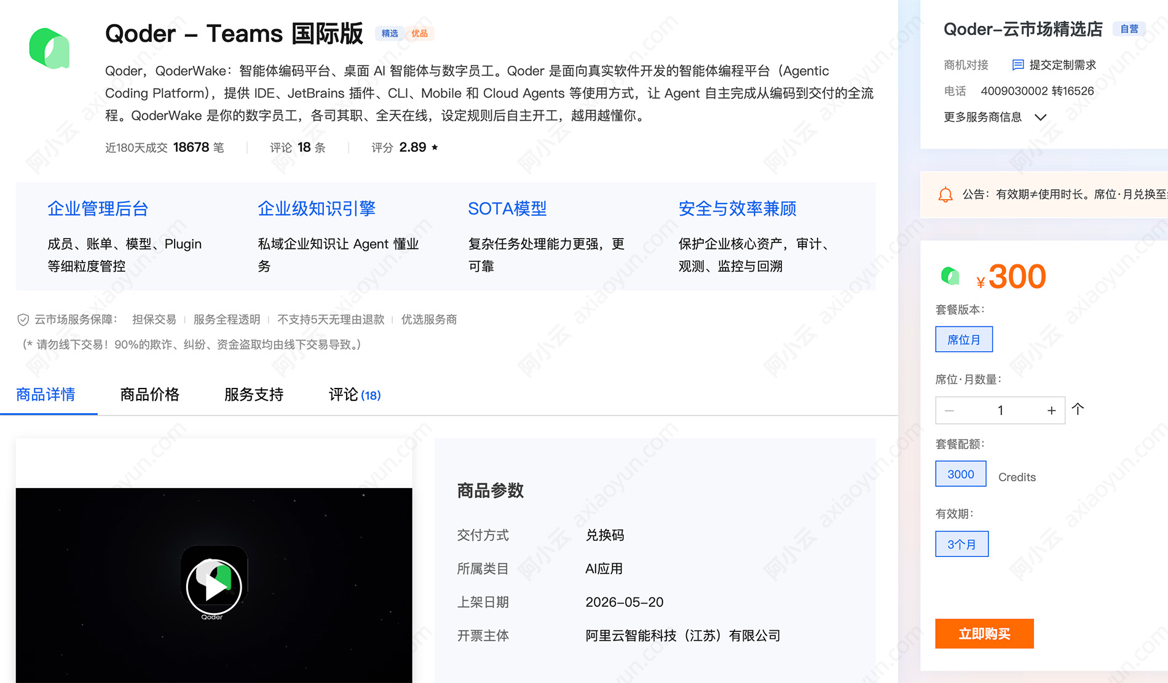Open the 商品价格 tab
Screen dimensions: 1168x683
[150, 395]
